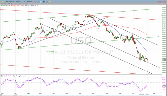This screenshot has height=96, width=167.
Task: Click the United States Oil Fund LP label
Action: [7, 4]
